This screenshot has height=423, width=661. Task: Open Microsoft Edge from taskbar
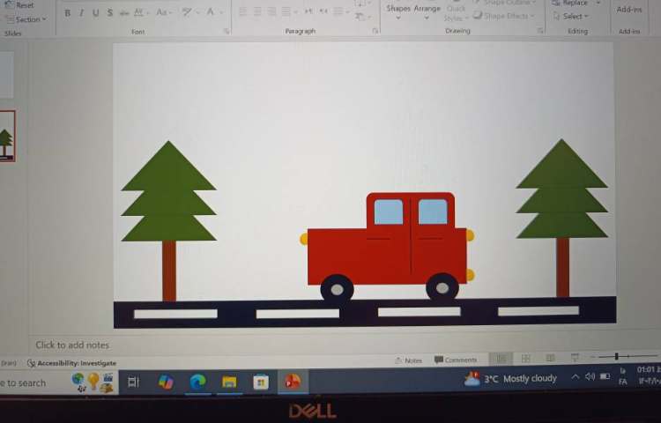pyautogui.click(x=197, y=382)
